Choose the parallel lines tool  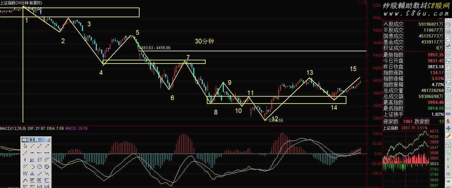point(40,160)
